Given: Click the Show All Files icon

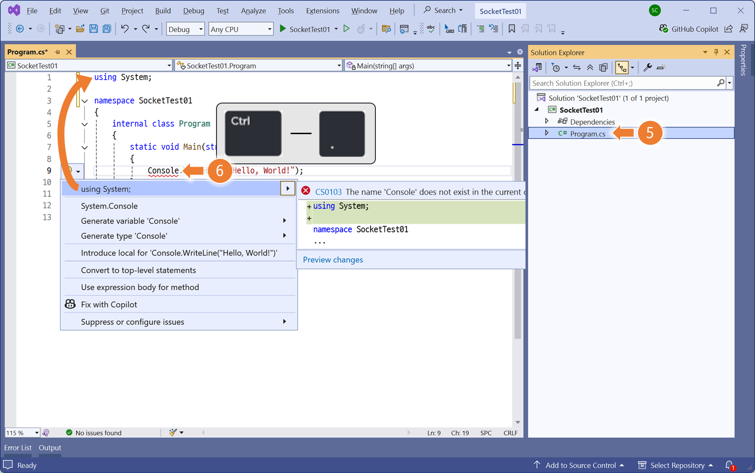Looking at the screenshot, I should pos(603,68).
